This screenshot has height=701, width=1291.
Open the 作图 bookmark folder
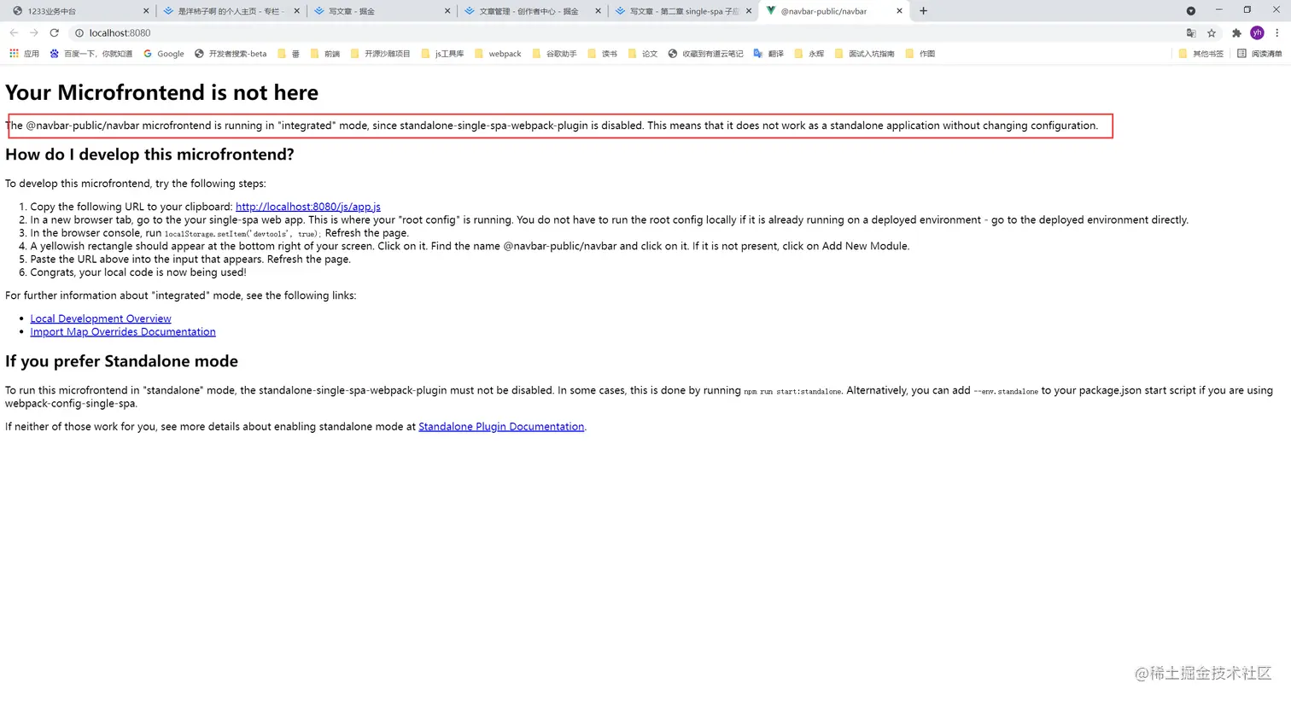point(920,53)
